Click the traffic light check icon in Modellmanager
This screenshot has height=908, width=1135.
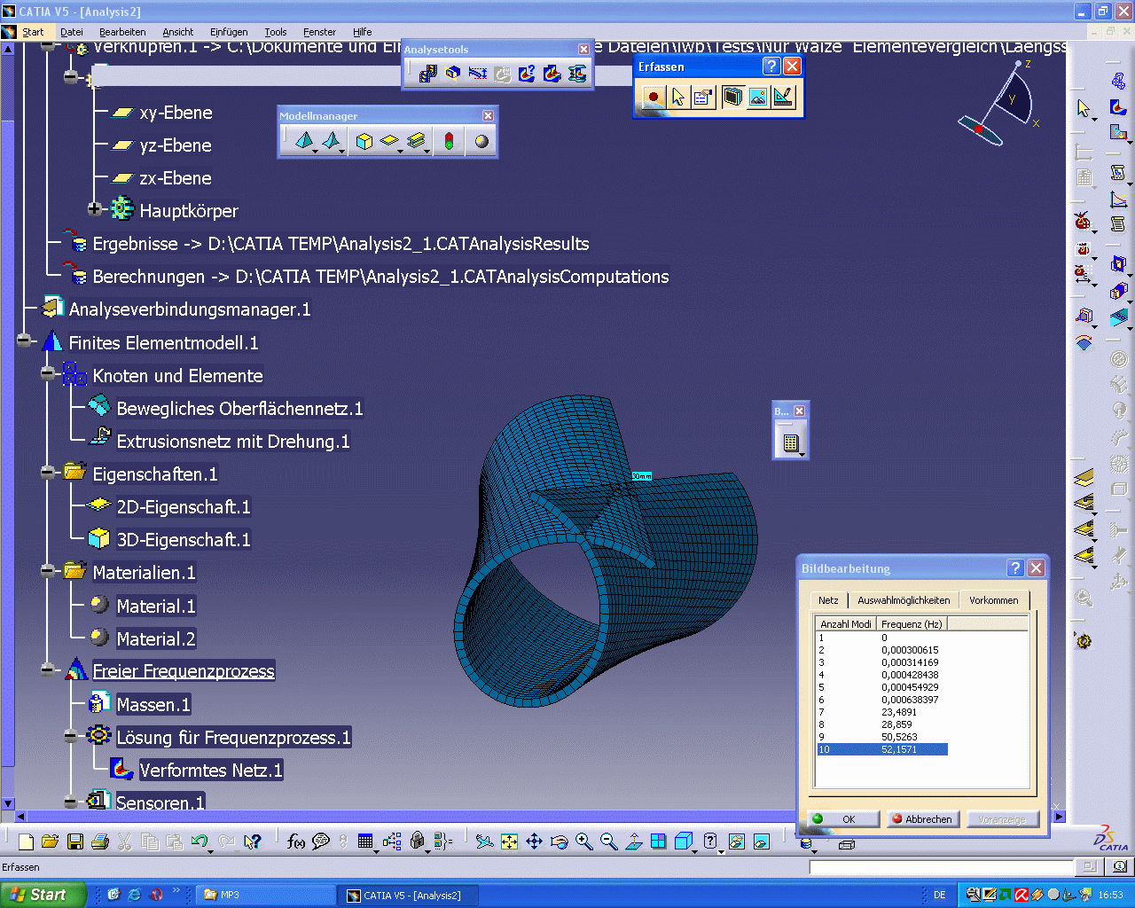click(x=450, y=141)
